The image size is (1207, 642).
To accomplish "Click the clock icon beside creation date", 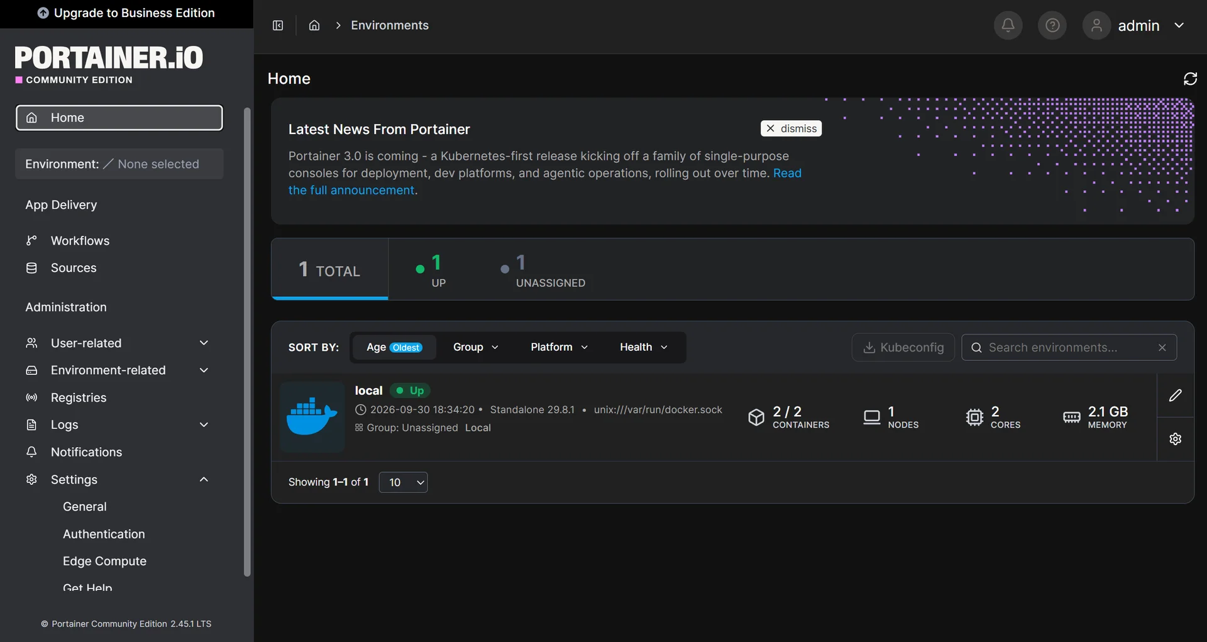I will (360, 409).
